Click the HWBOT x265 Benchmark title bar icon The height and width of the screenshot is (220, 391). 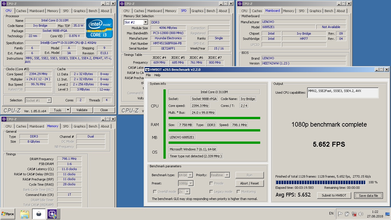tap(148, 70)
